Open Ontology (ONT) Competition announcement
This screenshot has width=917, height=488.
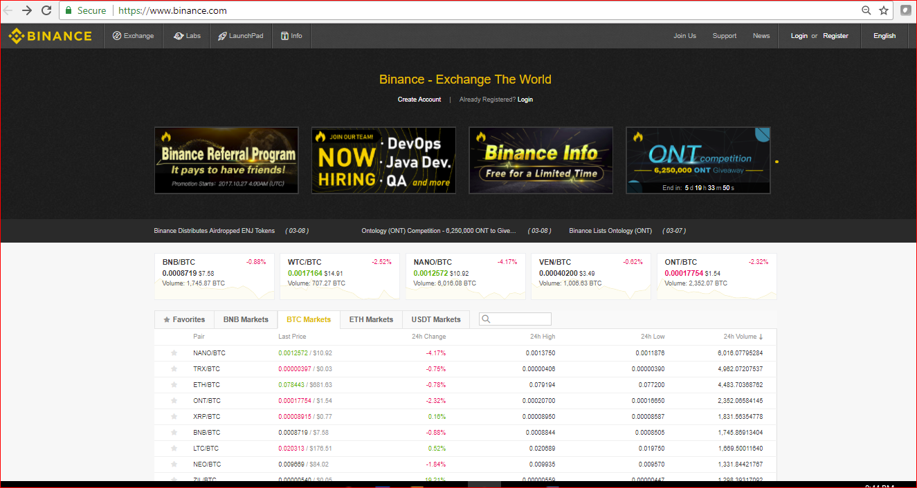439,231
